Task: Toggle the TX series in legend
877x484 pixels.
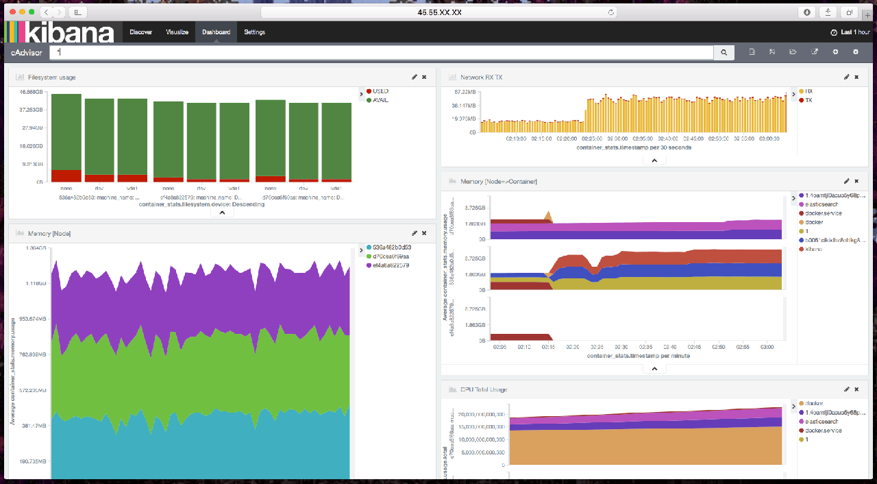Action: pos(808,100)
